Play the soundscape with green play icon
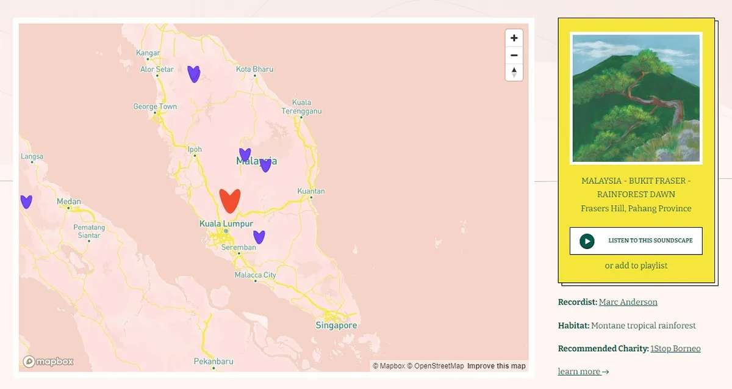Image resolution: width=732 pixels, height=389 pixels. (587, 241)
